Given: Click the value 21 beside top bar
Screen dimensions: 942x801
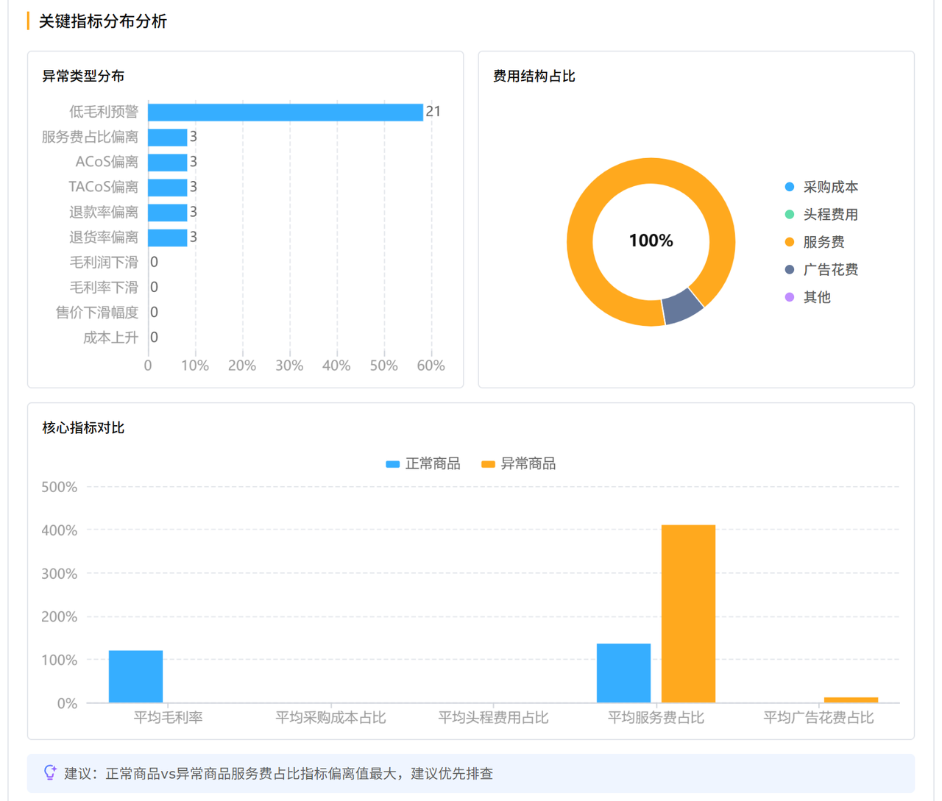Looking at the screenshot, I should pyautogui.click(x=433, y=111).
